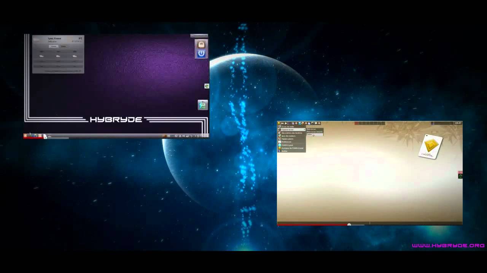
Task: Select 'Jeux de couleurs' menu entry
Action: coord(291,136)
